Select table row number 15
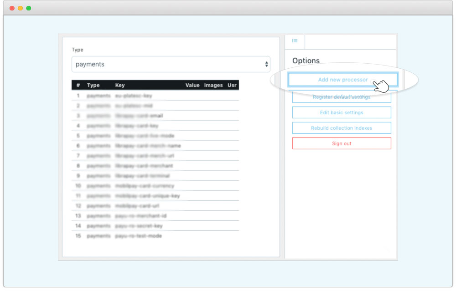Image resolution: width=456 pixels, height=294 pixels. [x=155, y=236]
